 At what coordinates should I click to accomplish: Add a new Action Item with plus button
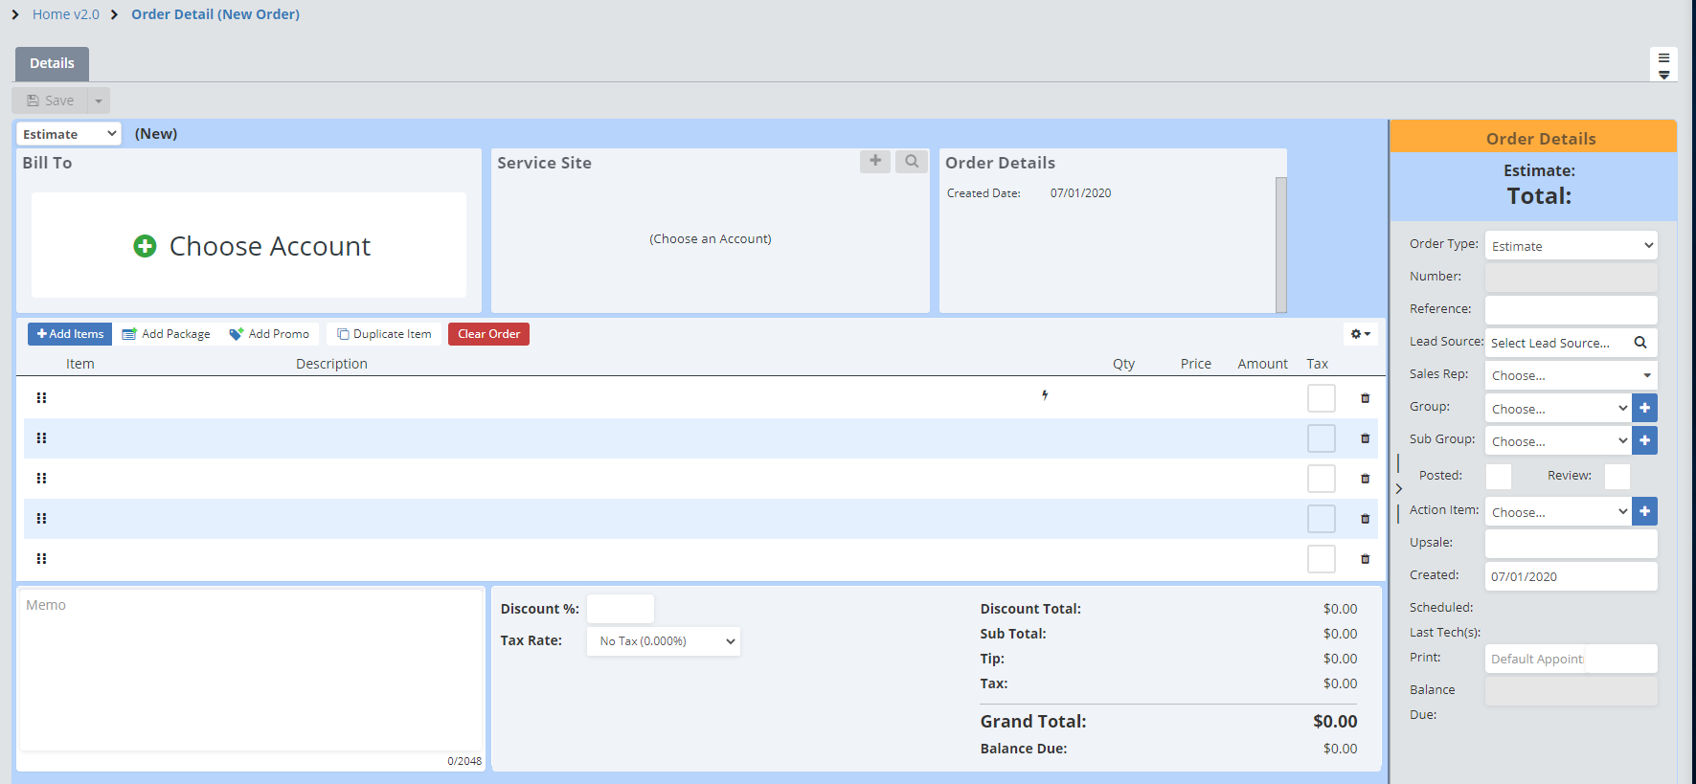pos(1644,511)
